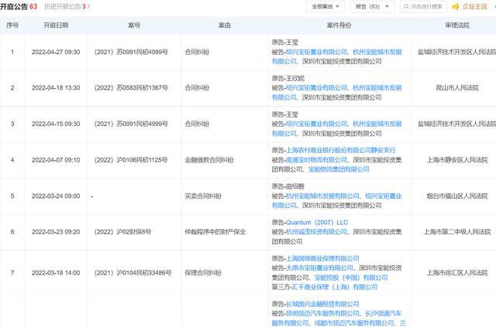Image resolution: width=496 pixels, height=327 pixels.
Task: Click the magnifier icon in the search box
Action: (x=406, y=7)
